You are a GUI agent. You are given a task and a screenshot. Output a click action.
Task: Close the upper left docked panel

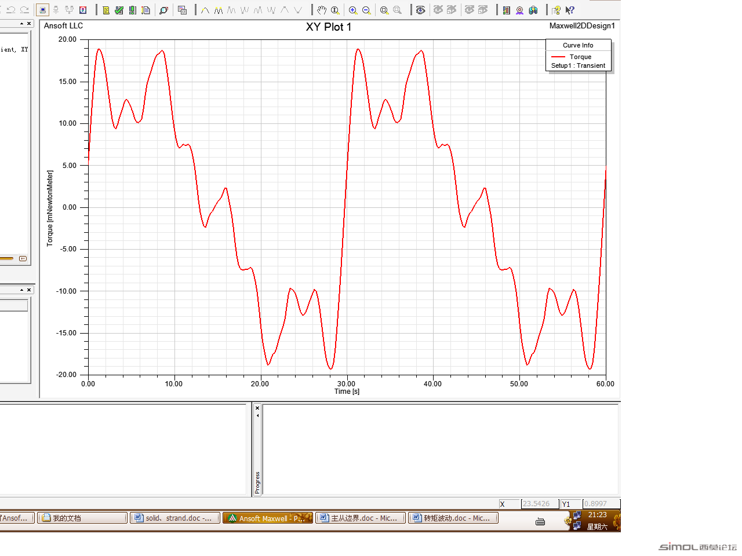pyautogui.click(x=29, y=24)
